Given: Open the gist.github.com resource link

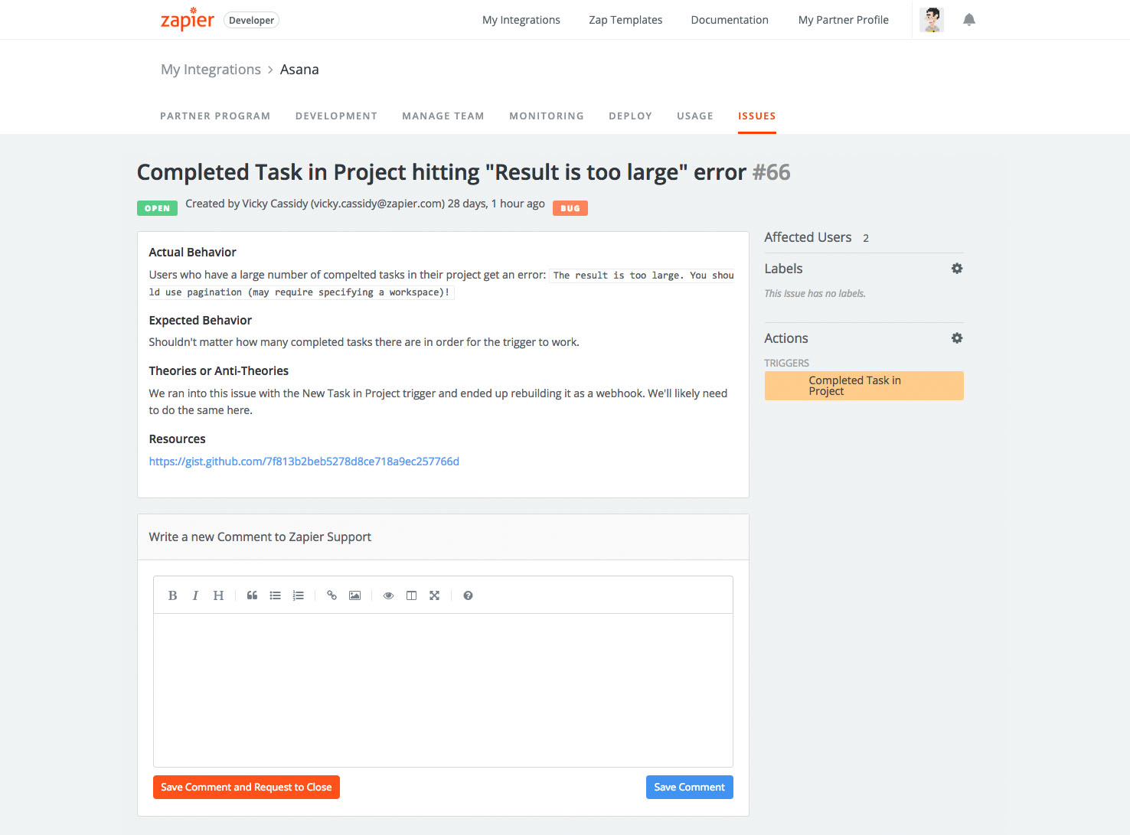Looking at the screenshot, I should coord(304,462).
